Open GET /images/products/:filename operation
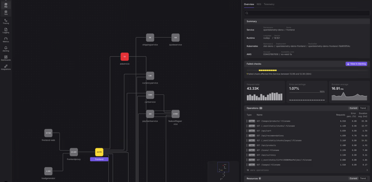The height and width of the screenshot is (182, 372). [307, 121]
